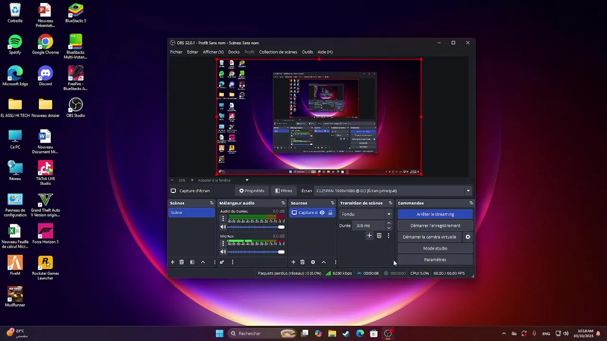Zoom out the preview with minus icon

point(172,180)
